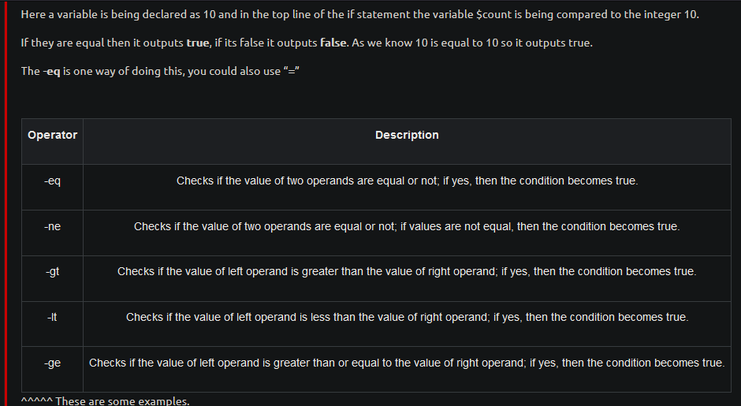This screenshot has height=406, width=741.
Task: Click the -lt less than description text
Action: pos(407,317)
